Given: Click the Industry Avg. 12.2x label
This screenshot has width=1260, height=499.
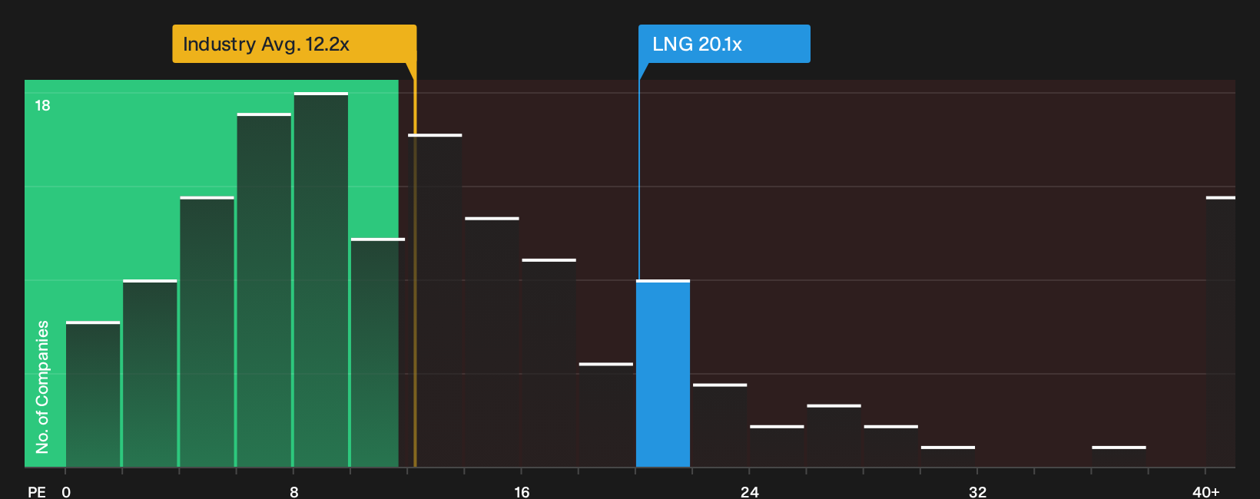Looking at the screenshot, I should (294, 44).
